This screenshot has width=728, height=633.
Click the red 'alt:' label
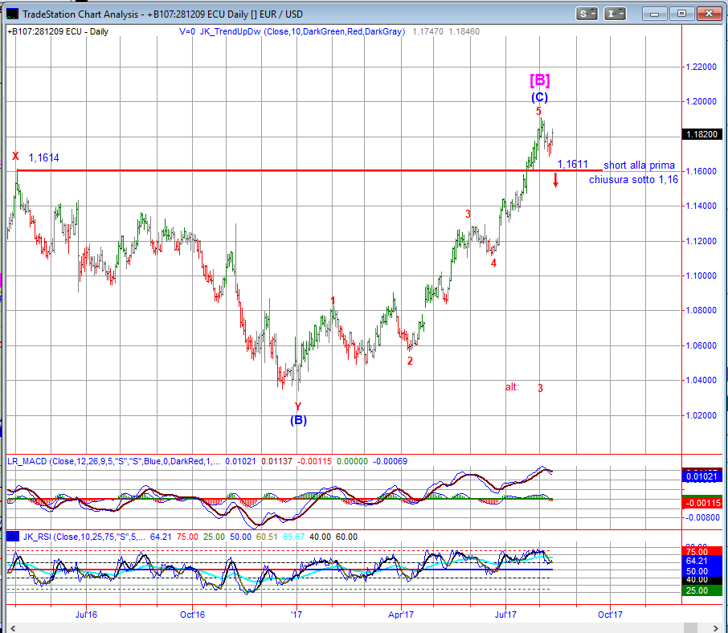(x=512, y=387)
